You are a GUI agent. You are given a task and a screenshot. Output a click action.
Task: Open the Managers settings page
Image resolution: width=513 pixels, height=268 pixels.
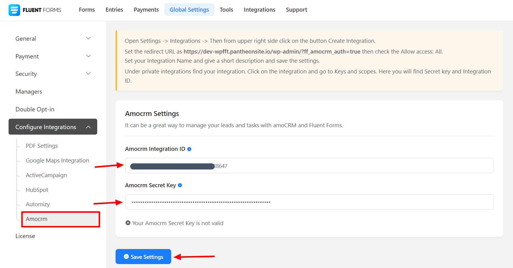pos(29,91)
